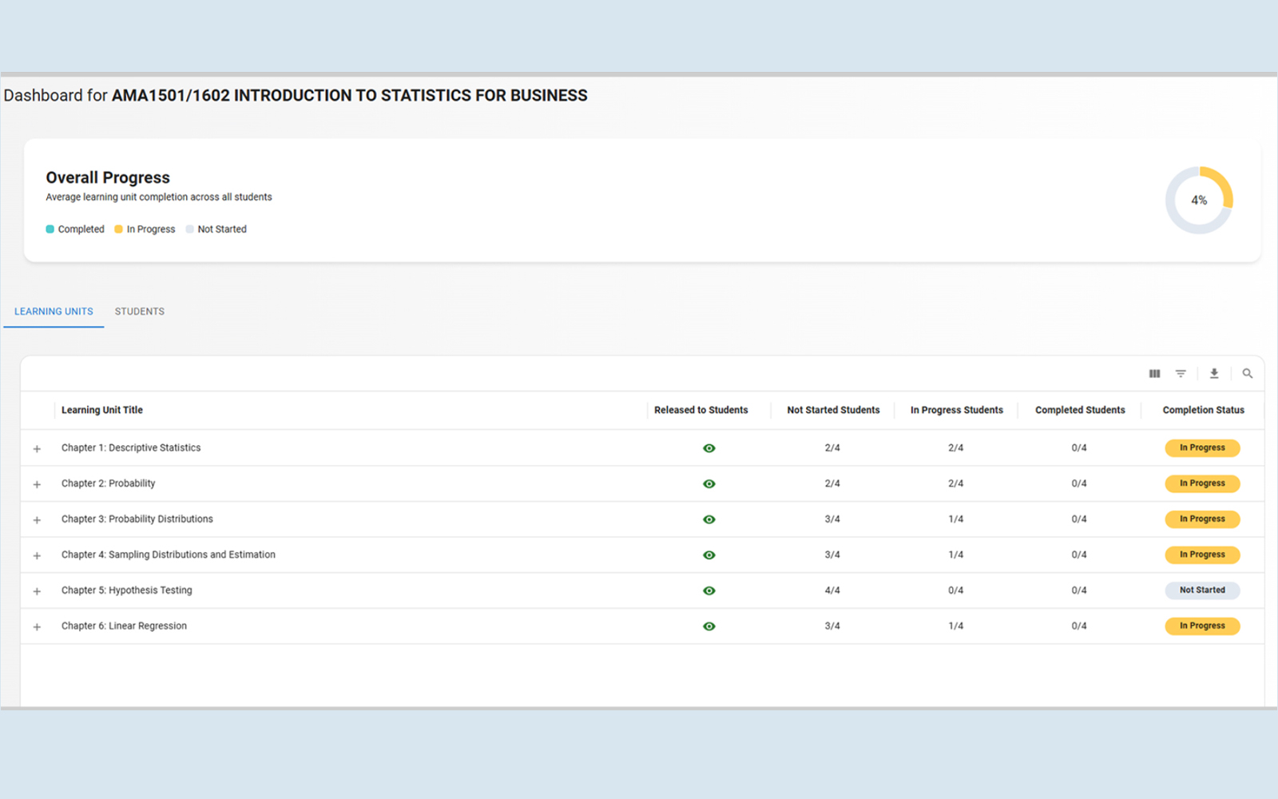Toggle release eye for Chapter 3: Probability Distributions

708,519
